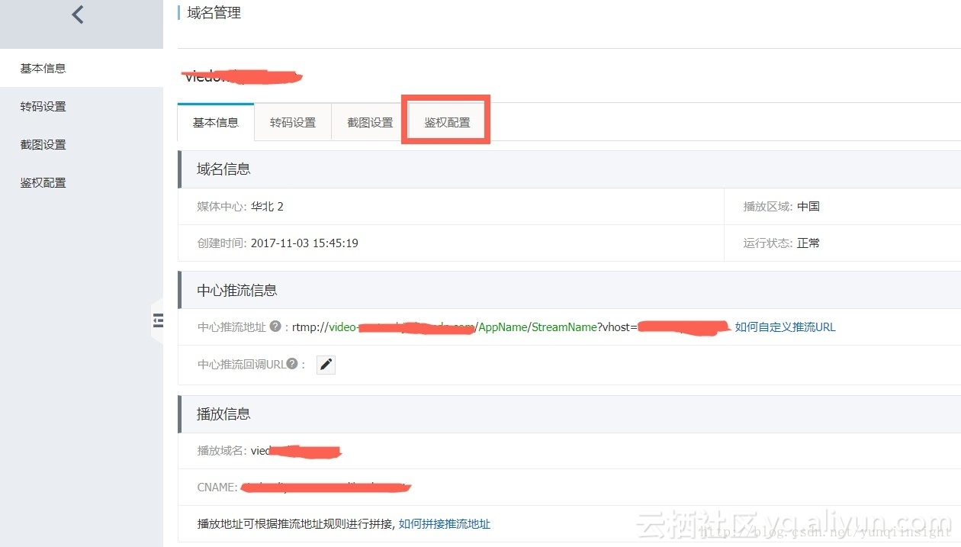This screenshot has width=961, height=547.
Task: Select the 基本信息 tab
Action: coord(215,121)
